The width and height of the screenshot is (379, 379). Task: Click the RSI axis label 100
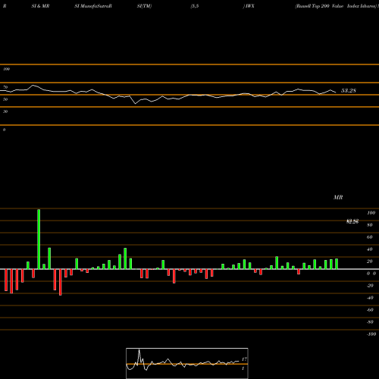point(7,69)
